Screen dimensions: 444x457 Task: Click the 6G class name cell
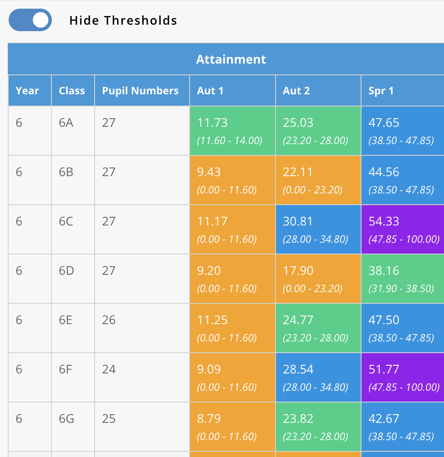[x=73, y=427]
